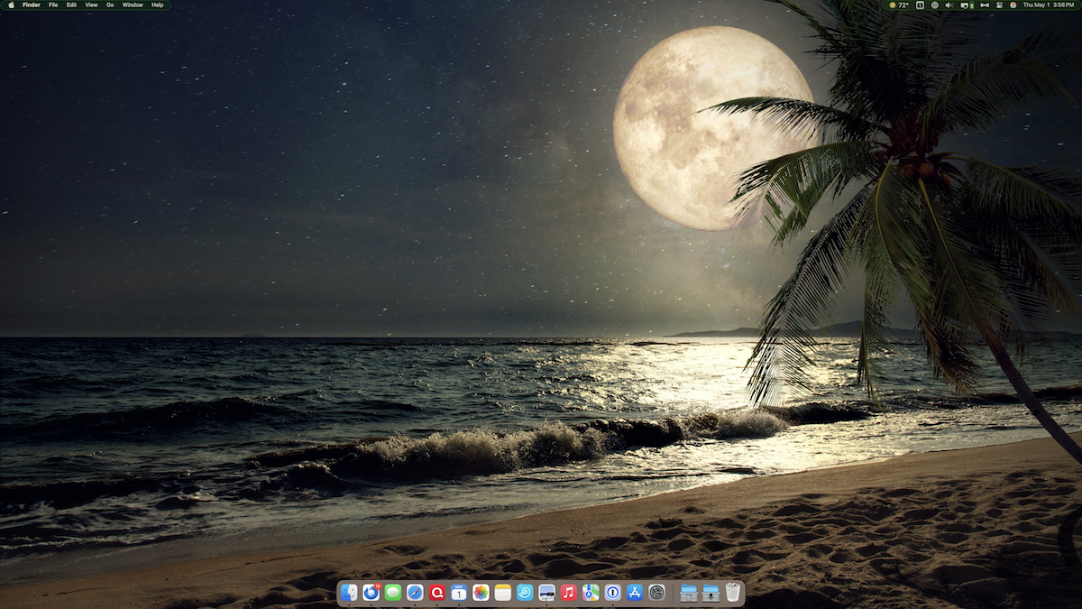Toggle hidden menu bar items with the bow-tie icon

coord(986,5)
